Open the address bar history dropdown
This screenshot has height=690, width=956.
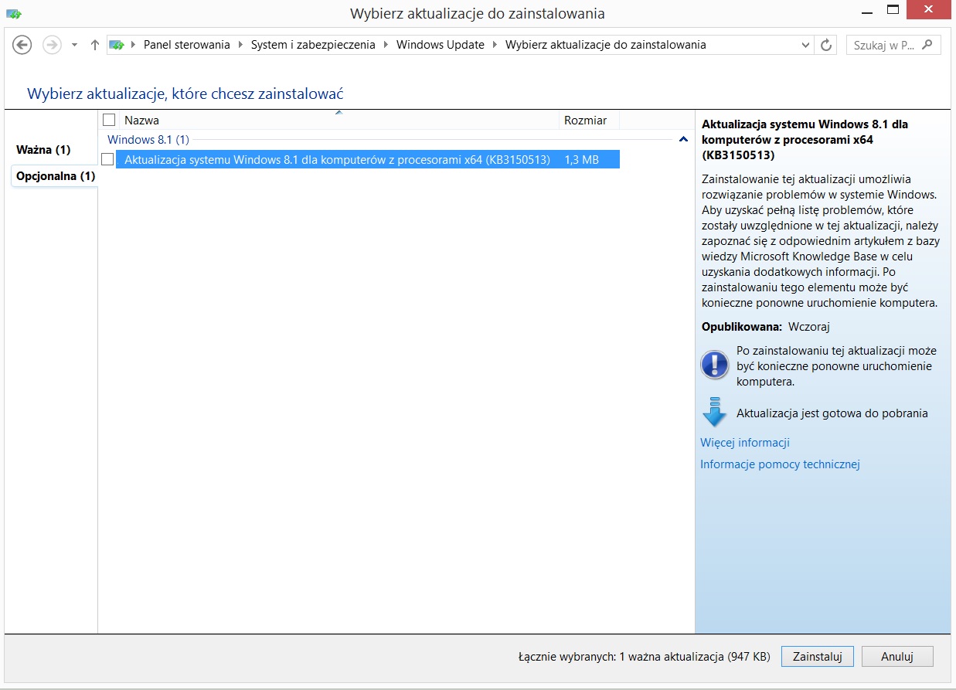(807, 45)
